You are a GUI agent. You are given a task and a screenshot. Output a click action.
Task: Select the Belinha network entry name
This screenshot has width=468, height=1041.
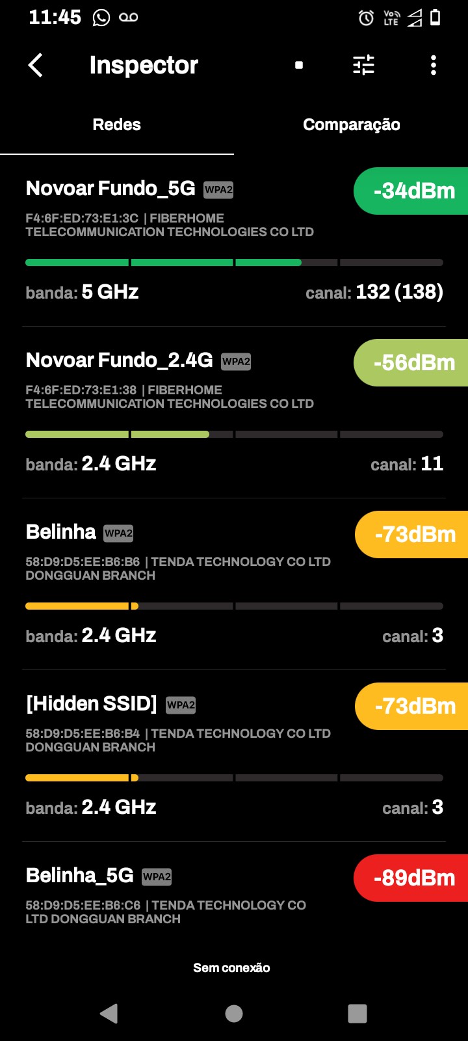pos(61,532)
